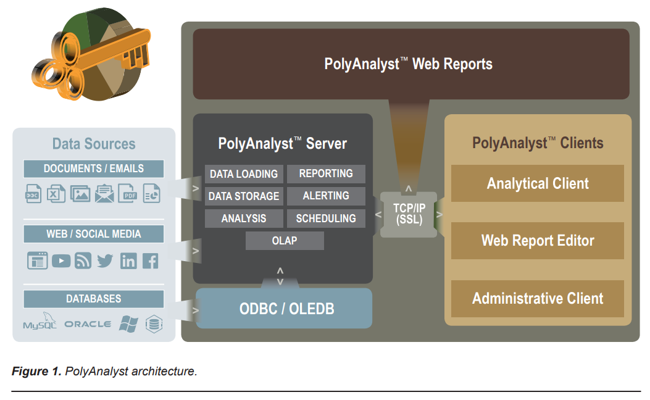Select the SCHEDULING box

click(326, 219)
